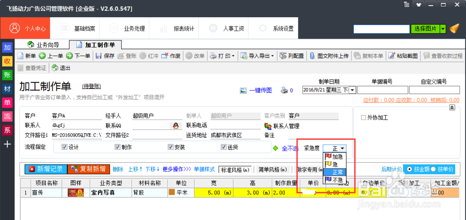Click 图文附件上传 attachment upload
466x220 pixels.
tap(329, 55)
